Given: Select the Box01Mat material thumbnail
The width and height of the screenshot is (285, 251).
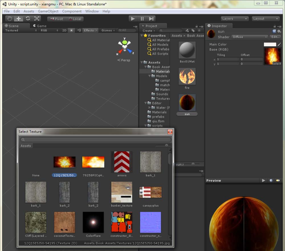Looking at the screenshot, I should [187, 50].
